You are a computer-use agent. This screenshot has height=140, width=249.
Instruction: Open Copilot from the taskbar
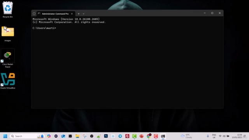(x=49, y=136)
